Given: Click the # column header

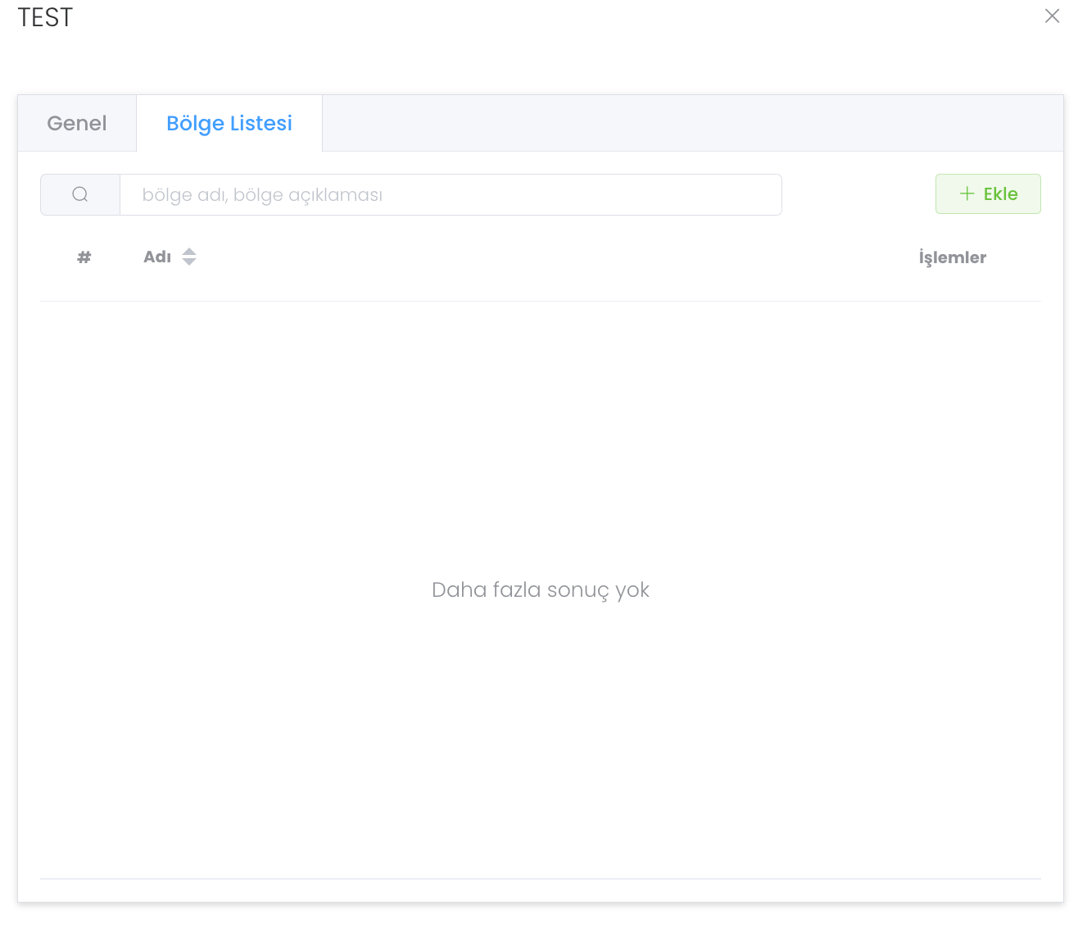Looking at the screenshot, I should [84, 257].
